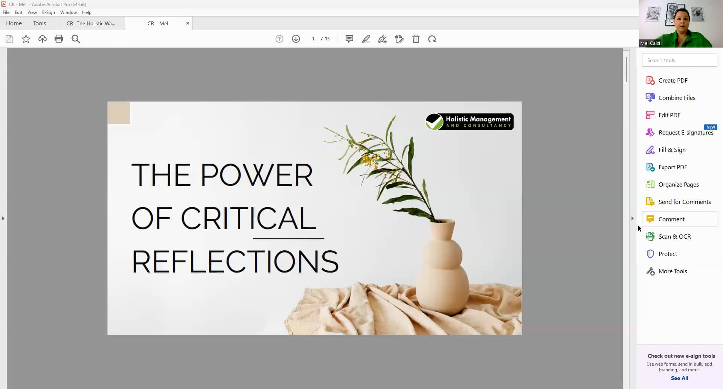Select the Highlighter tool
The height and width of the screenshot is (389, 723).
click(366, 38)
